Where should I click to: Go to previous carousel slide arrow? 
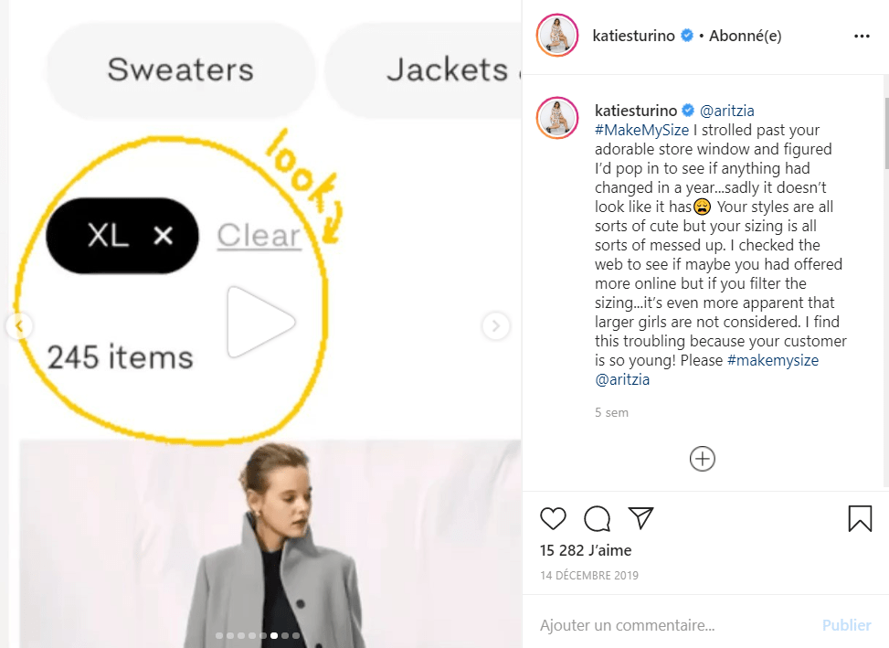coord(19,326)
